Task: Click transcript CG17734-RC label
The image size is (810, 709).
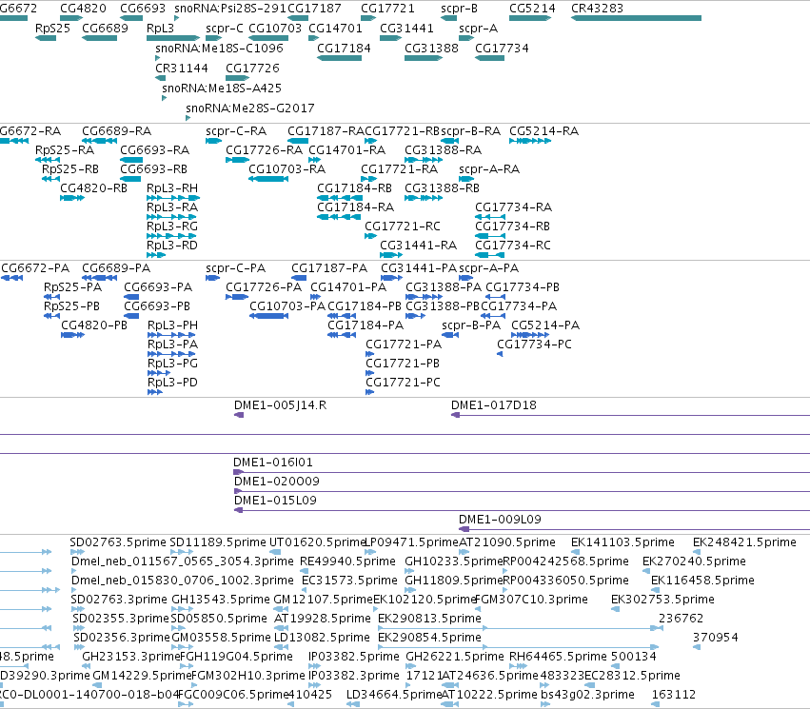Action: (x=513, y=246)
